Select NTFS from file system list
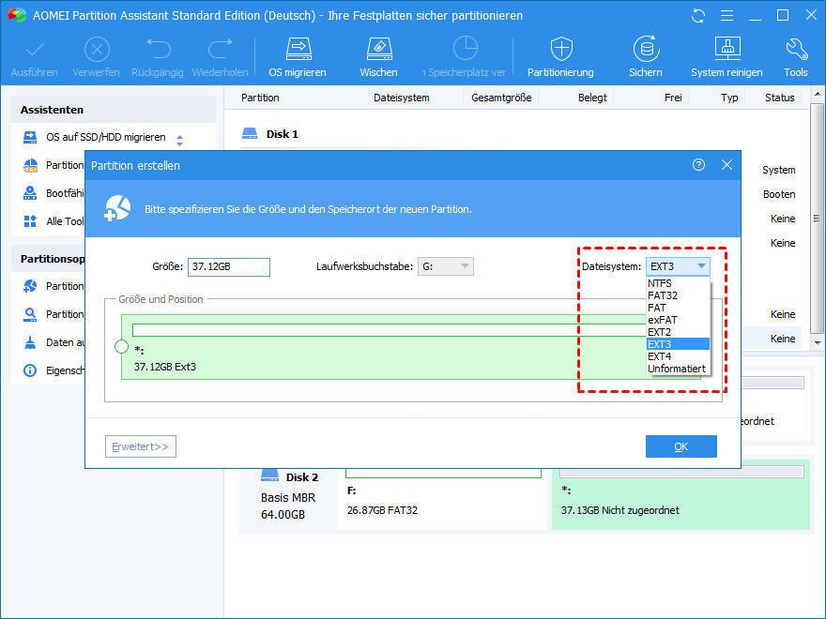 (678, 283)
